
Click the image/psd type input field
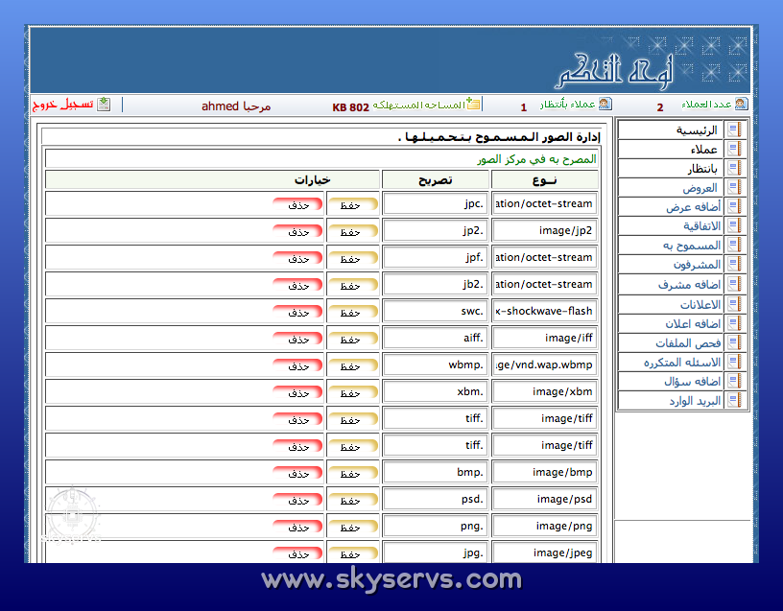[544, 499]
